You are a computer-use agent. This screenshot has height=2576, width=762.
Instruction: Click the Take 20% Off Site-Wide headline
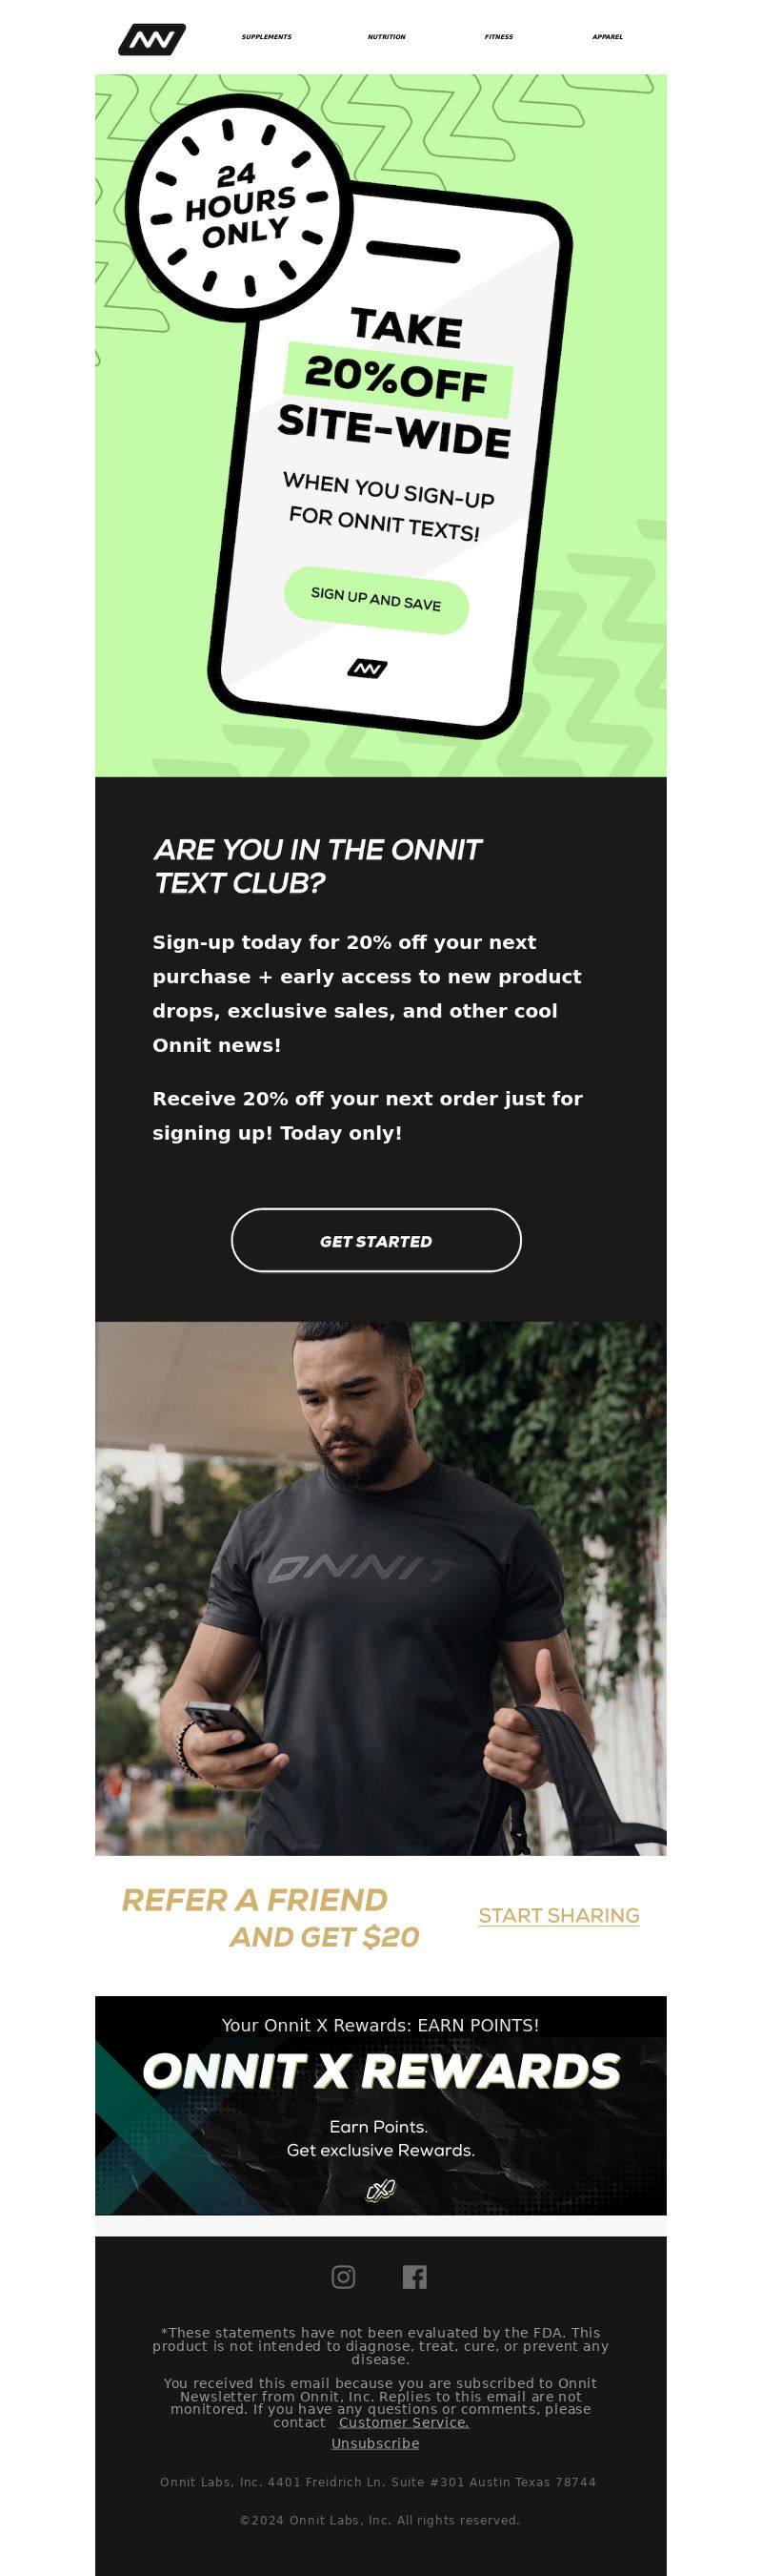coord(395,383)
